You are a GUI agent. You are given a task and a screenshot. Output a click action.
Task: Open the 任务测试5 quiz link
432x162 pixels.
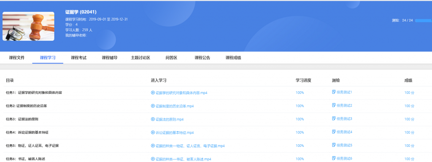click(344, 145)
